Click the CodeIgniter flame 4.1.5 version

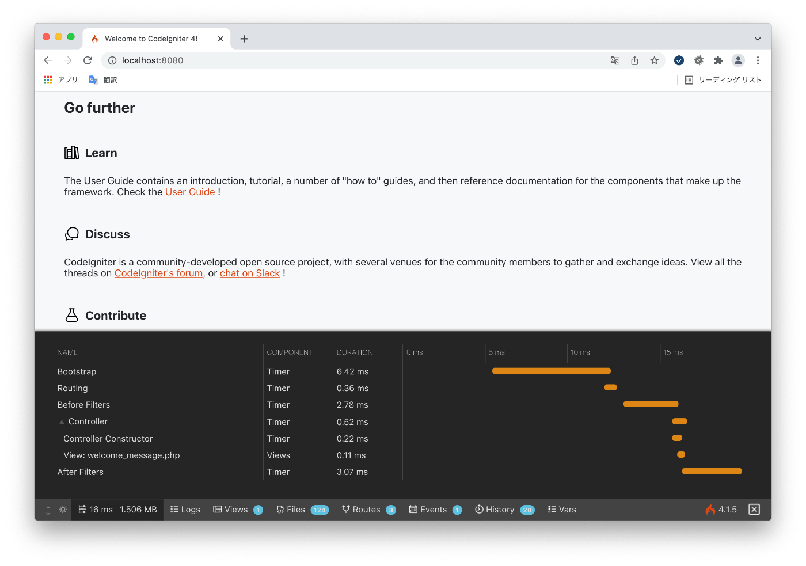pos(721,510)
